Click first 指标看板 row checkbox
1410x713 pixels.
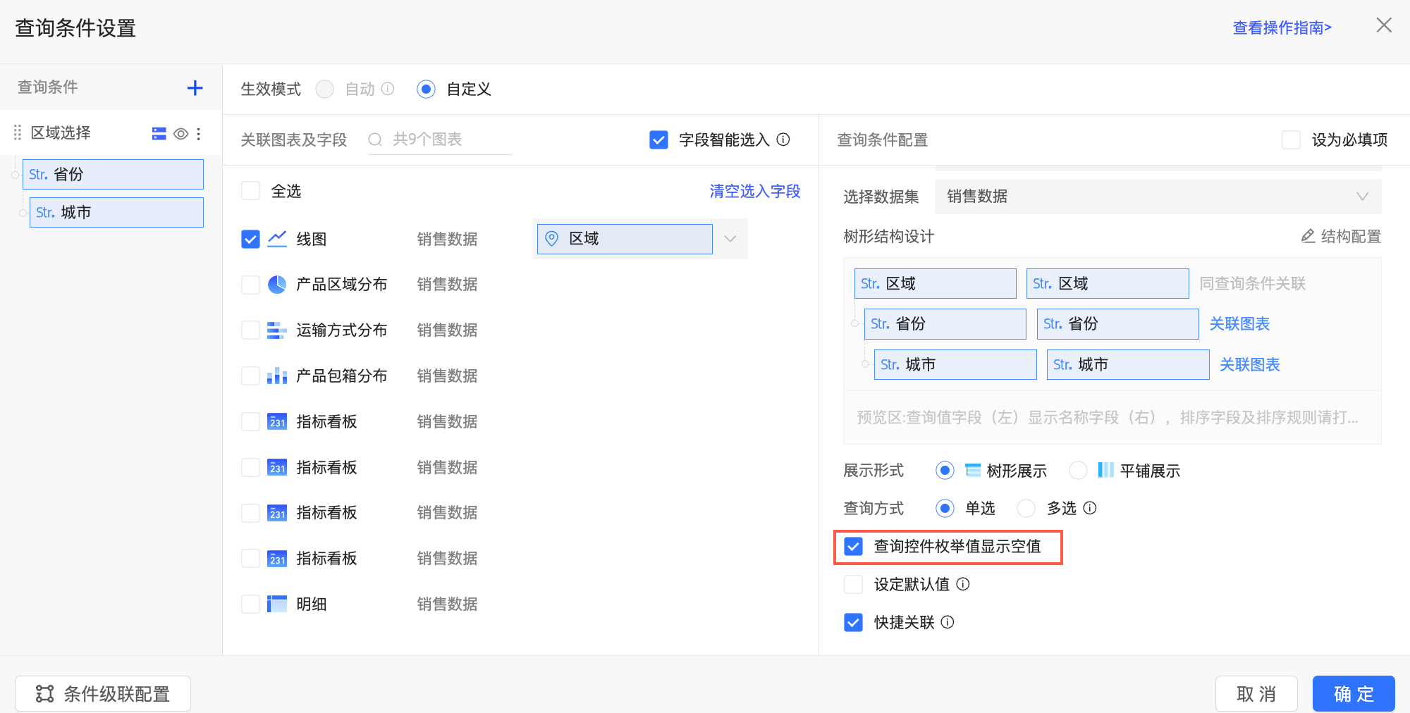(x=250, y=421)
